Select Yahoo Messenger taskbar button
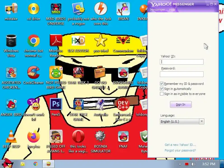The image size is (224, 168). (x=48, y=164)
